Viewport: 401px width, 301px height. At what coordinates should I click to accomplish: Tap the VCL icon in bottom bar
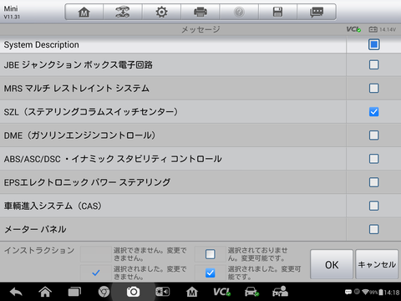point(222,292)
